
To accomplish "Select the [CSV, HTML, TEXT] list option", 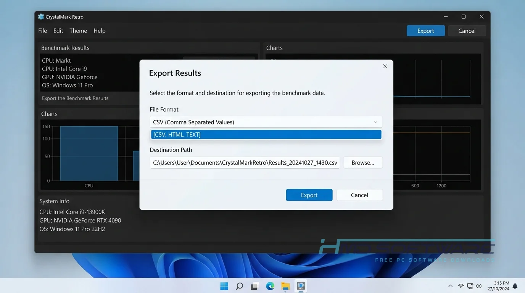I will point(266,134).
